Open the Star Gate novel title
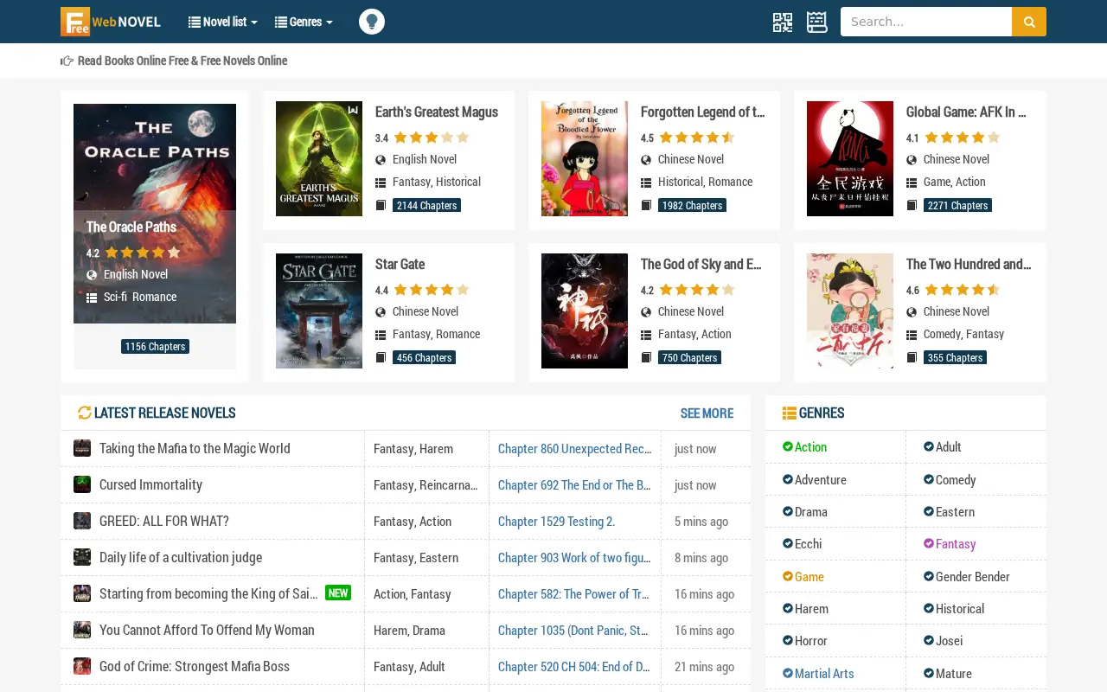 pyautogui.click(x=400, y=264)
